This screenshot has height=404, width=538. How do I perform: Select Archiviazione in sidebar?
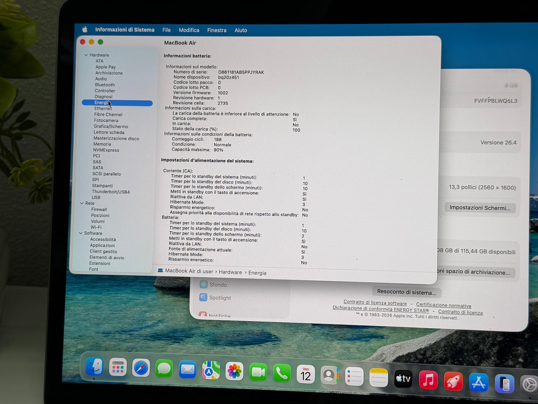109,73
